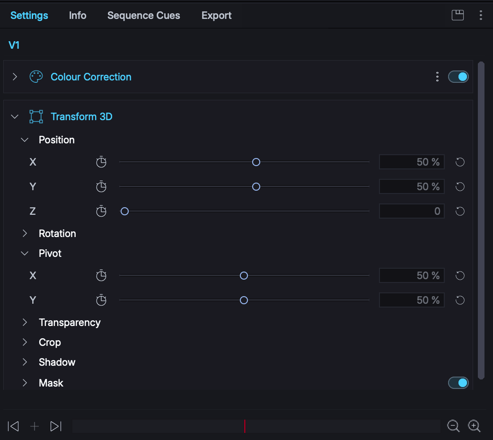Click the Pivot Y value field
The image size is (493, 440).
pos(412,300)
